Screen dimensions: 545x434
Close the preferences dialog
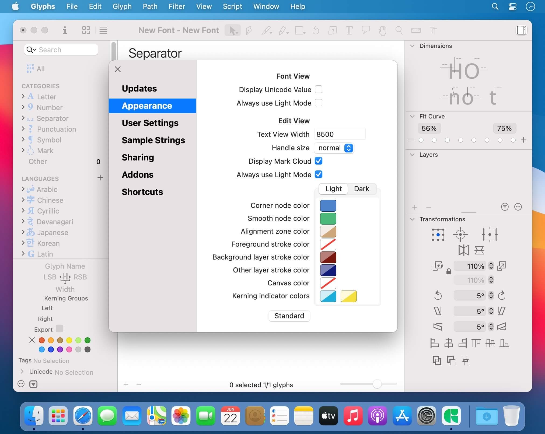click(118, 69)
